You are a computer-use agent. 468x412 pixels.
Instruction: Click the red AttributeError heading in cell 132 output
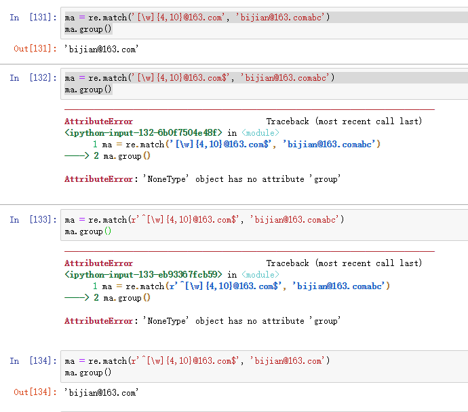(x=99, y=121)
